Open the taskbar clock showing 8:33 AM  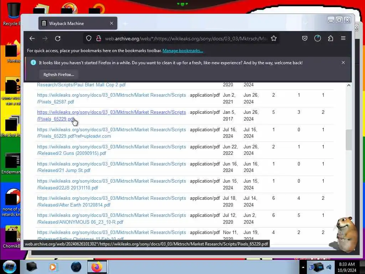[346, 267]
